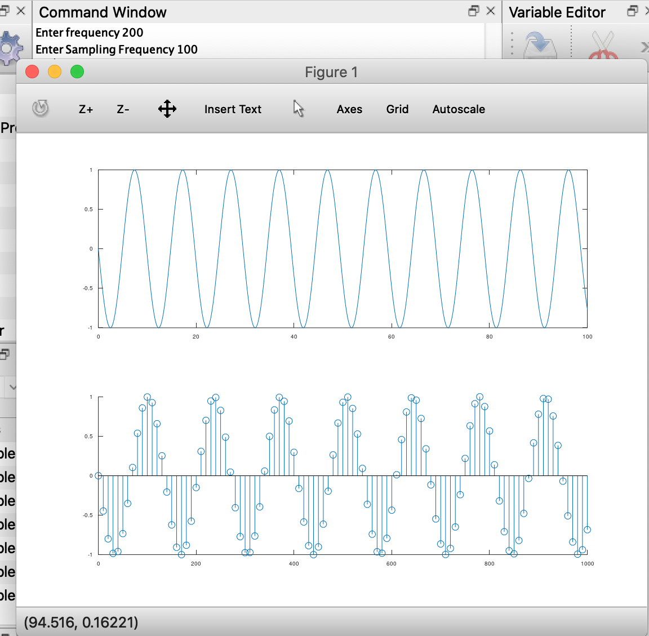The image size is (649, 636).
Task: Click the Insert Text button
Action: pos(233,109)
